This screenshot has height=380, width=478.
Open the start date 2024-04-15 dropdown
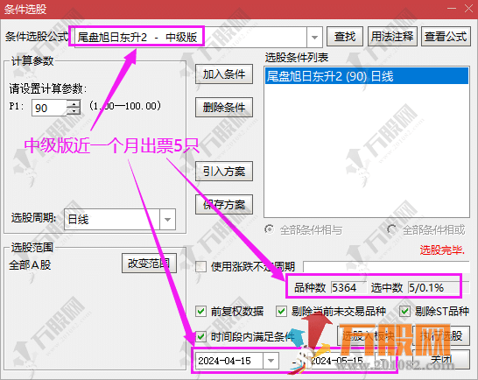pos(271,361)
